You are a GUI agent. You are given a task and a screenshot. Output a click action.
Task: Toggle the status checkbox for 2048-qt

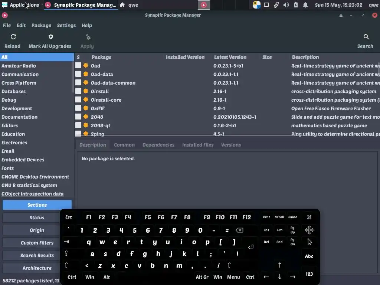click(78, 125)
